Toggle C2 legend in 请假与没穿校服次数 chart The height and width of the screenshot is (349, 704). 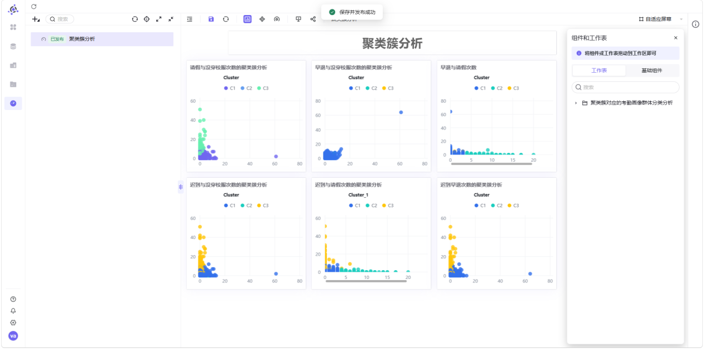(x=247, y=88)
